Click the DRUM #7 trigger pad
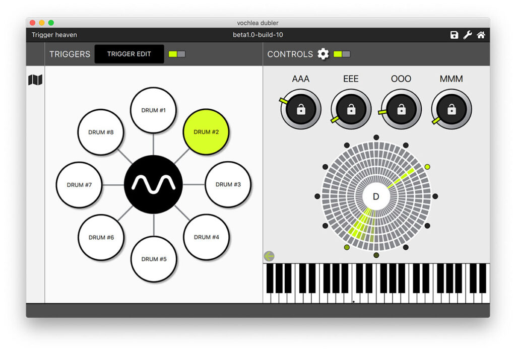 click(x=79, y=185)
